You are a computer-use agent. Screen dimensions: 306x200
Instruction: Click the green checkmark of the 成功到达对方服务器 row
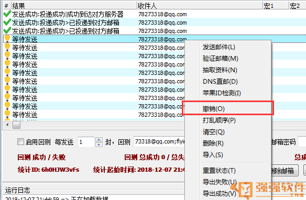click(x=7, y=14)
